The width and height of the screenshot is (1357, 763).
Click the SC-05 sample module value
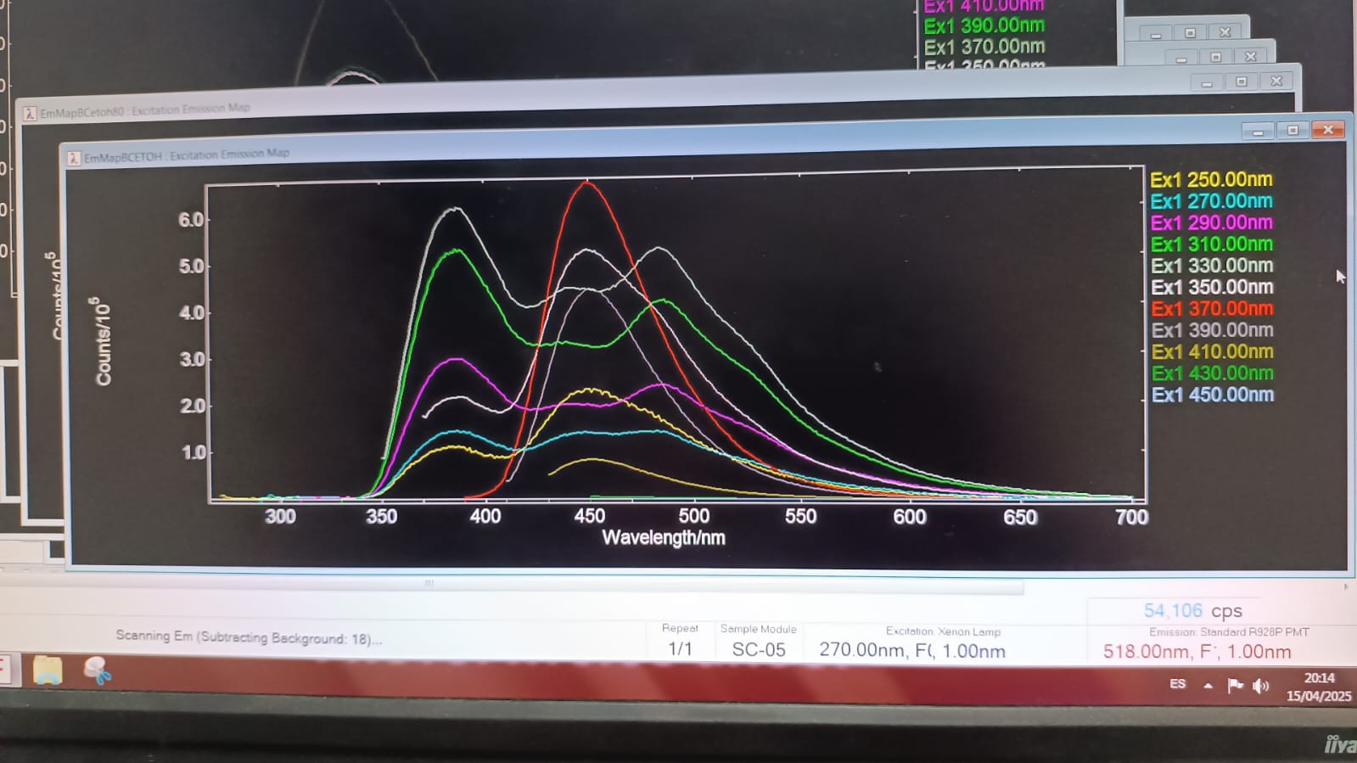tap(759, 649)
